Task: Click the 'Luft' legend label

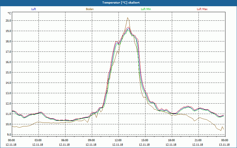Action: [x=33, y=9]
